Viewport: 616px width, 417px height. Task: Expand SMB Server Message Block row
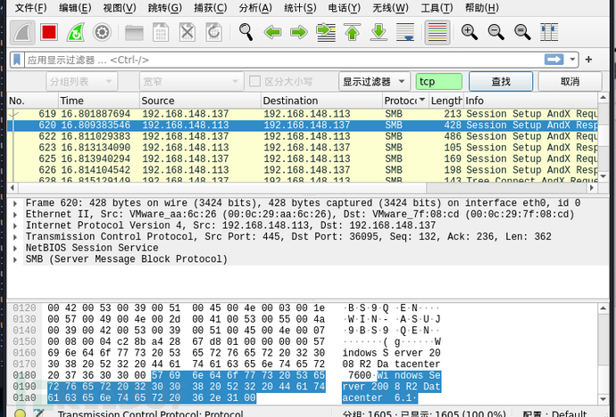point(15,259)
